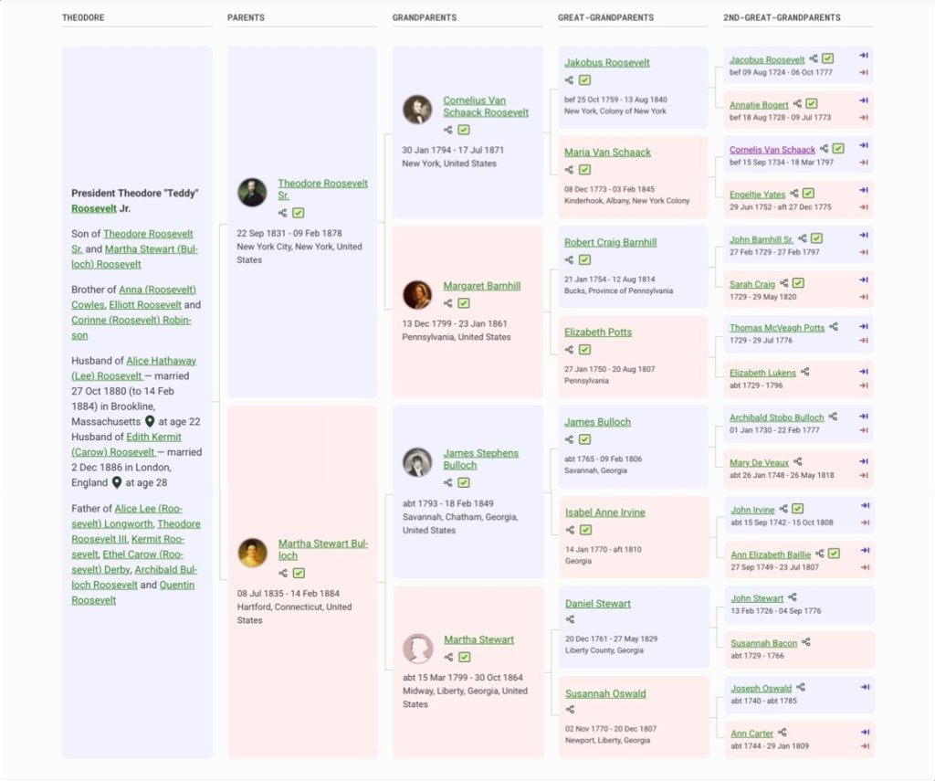Click the map pin after London, England
The width and height of the screenshot is (935, 781).
click(117, 482)
